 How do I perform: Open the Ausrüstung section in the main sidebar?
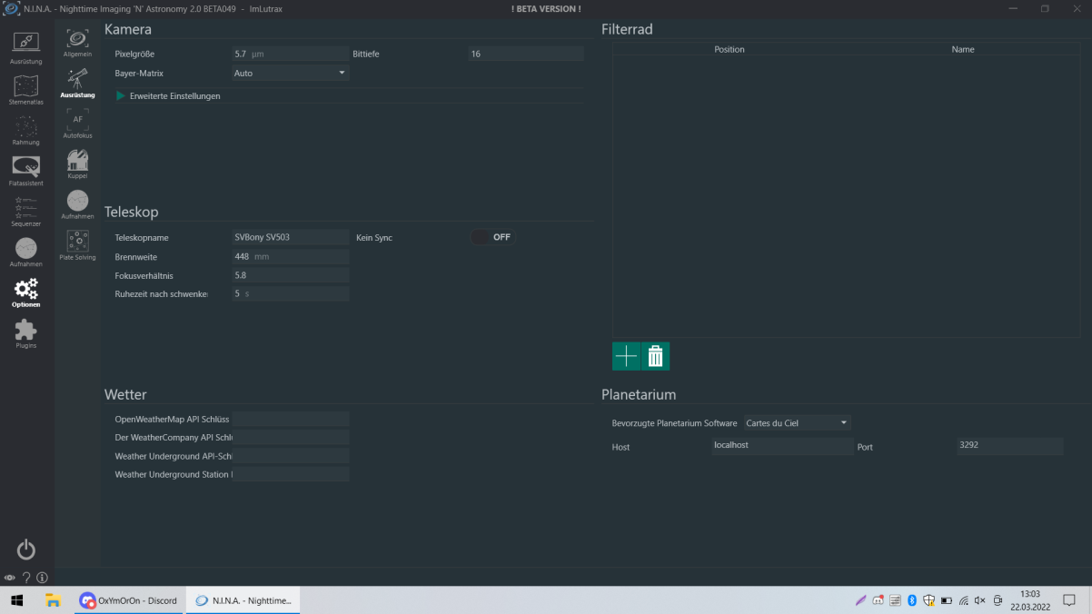coord(26,47)
